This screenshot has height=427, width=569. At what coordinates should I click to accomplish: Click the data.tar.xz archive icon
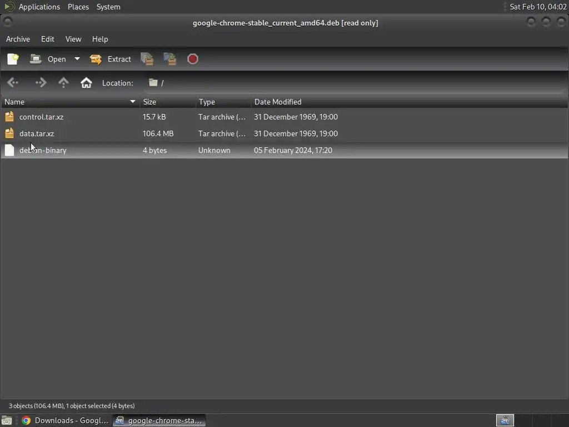click(9, 133)
